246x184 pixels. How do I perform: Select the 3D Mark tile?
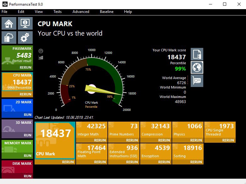(17, 126)
